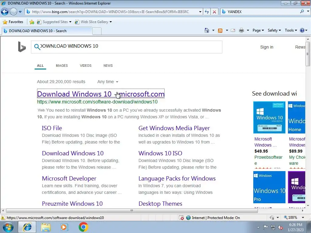Click Sign in link
This screenshot has width=311, height=233.
click(267, 47)
